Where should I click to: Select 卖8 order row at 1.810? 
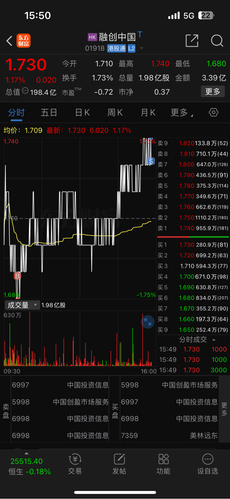click(x=193, y=154)
